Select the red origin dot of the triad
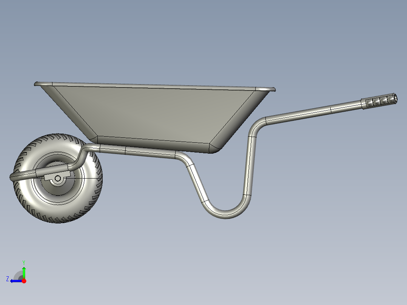Image resolution: width=407 pixels, height=305 pixels. [24, 281]
